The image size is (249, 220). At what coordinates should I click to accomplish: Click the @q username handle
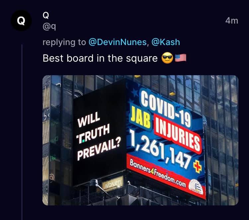49,27
